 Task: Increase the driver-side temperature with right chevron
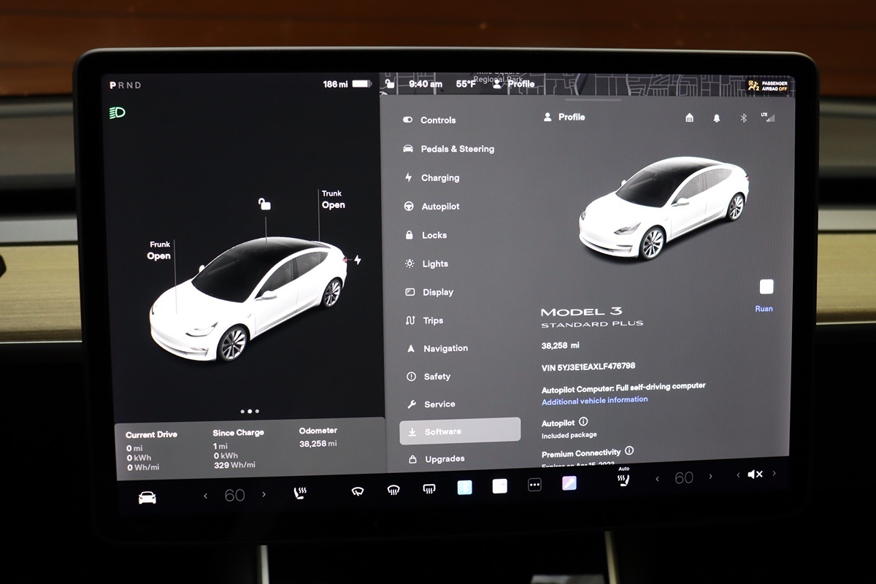[264, 495]
